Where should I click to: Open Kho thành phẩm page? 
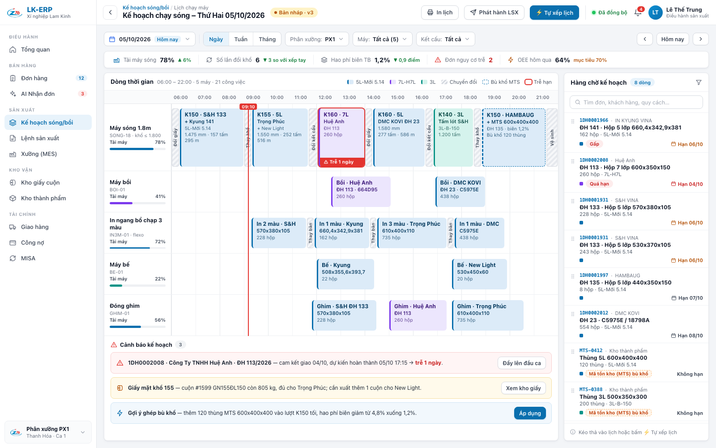tap(48, 198)
